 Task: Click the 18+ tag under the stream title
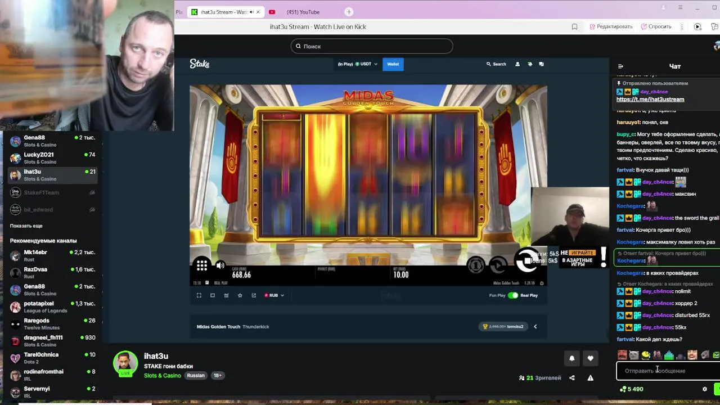click(217, 375)
